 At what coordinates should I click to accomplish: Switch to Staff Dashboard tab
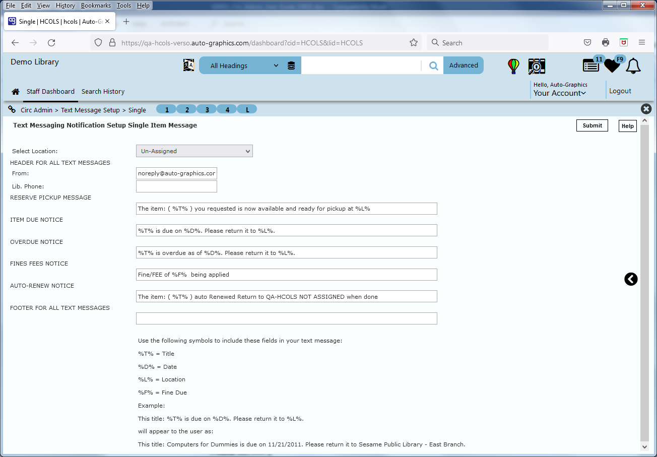50,92
